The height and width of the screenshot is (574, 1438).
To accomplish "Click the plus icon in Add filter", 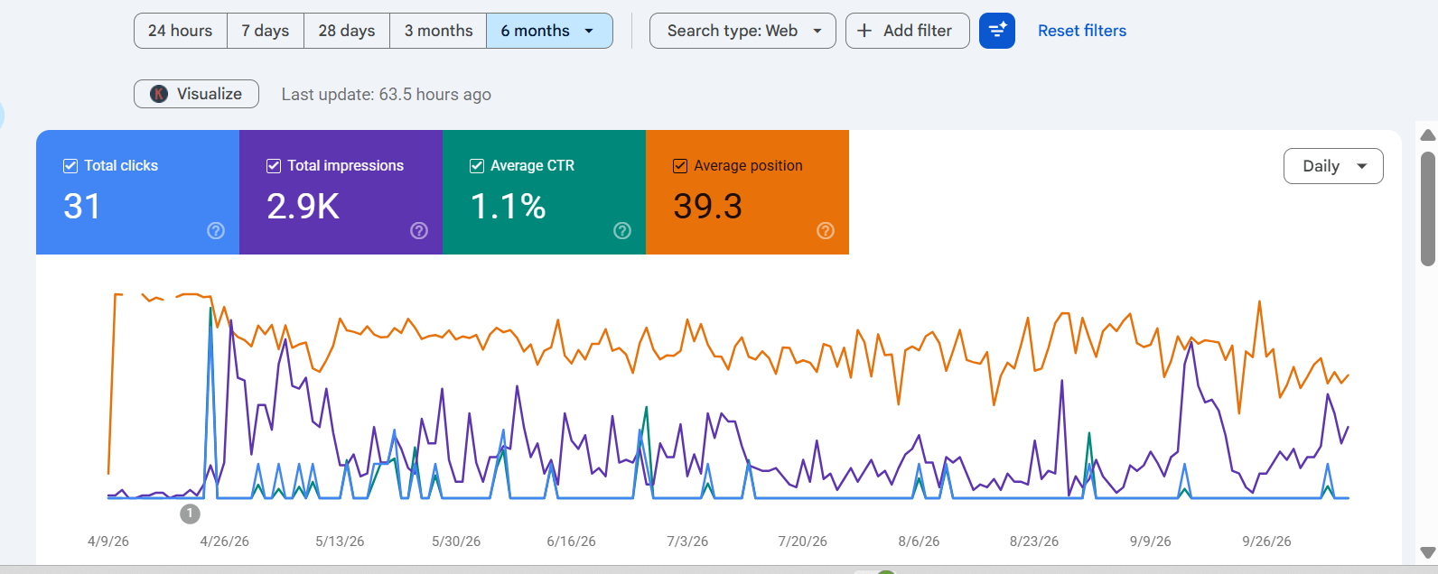I will pyautogui.click(x=864, y=31).
